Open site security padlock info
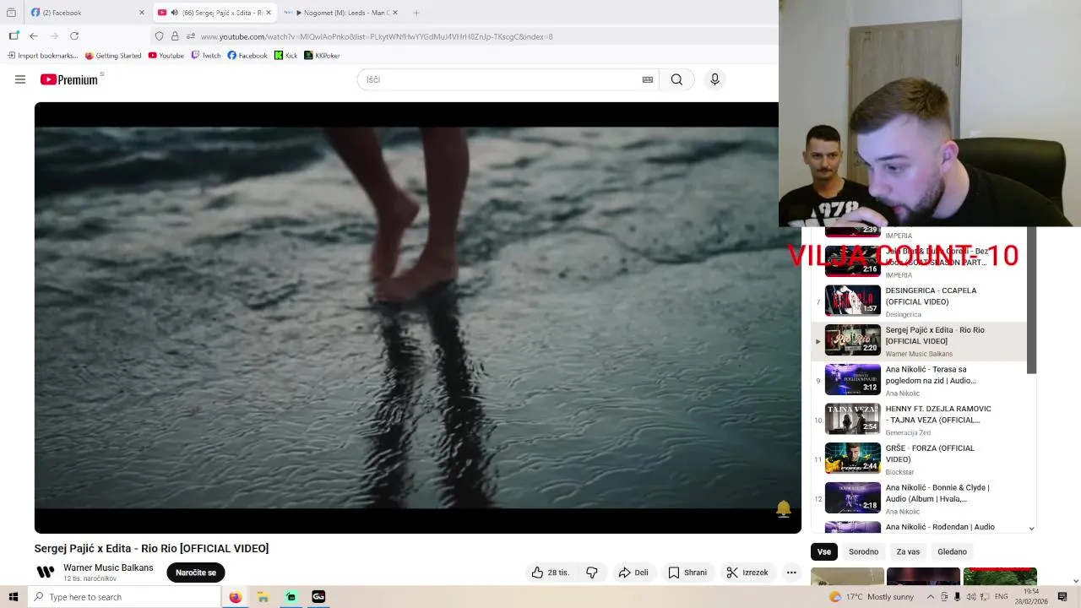This screenshot has width=1081, height=608. click(x=175, y=36)
